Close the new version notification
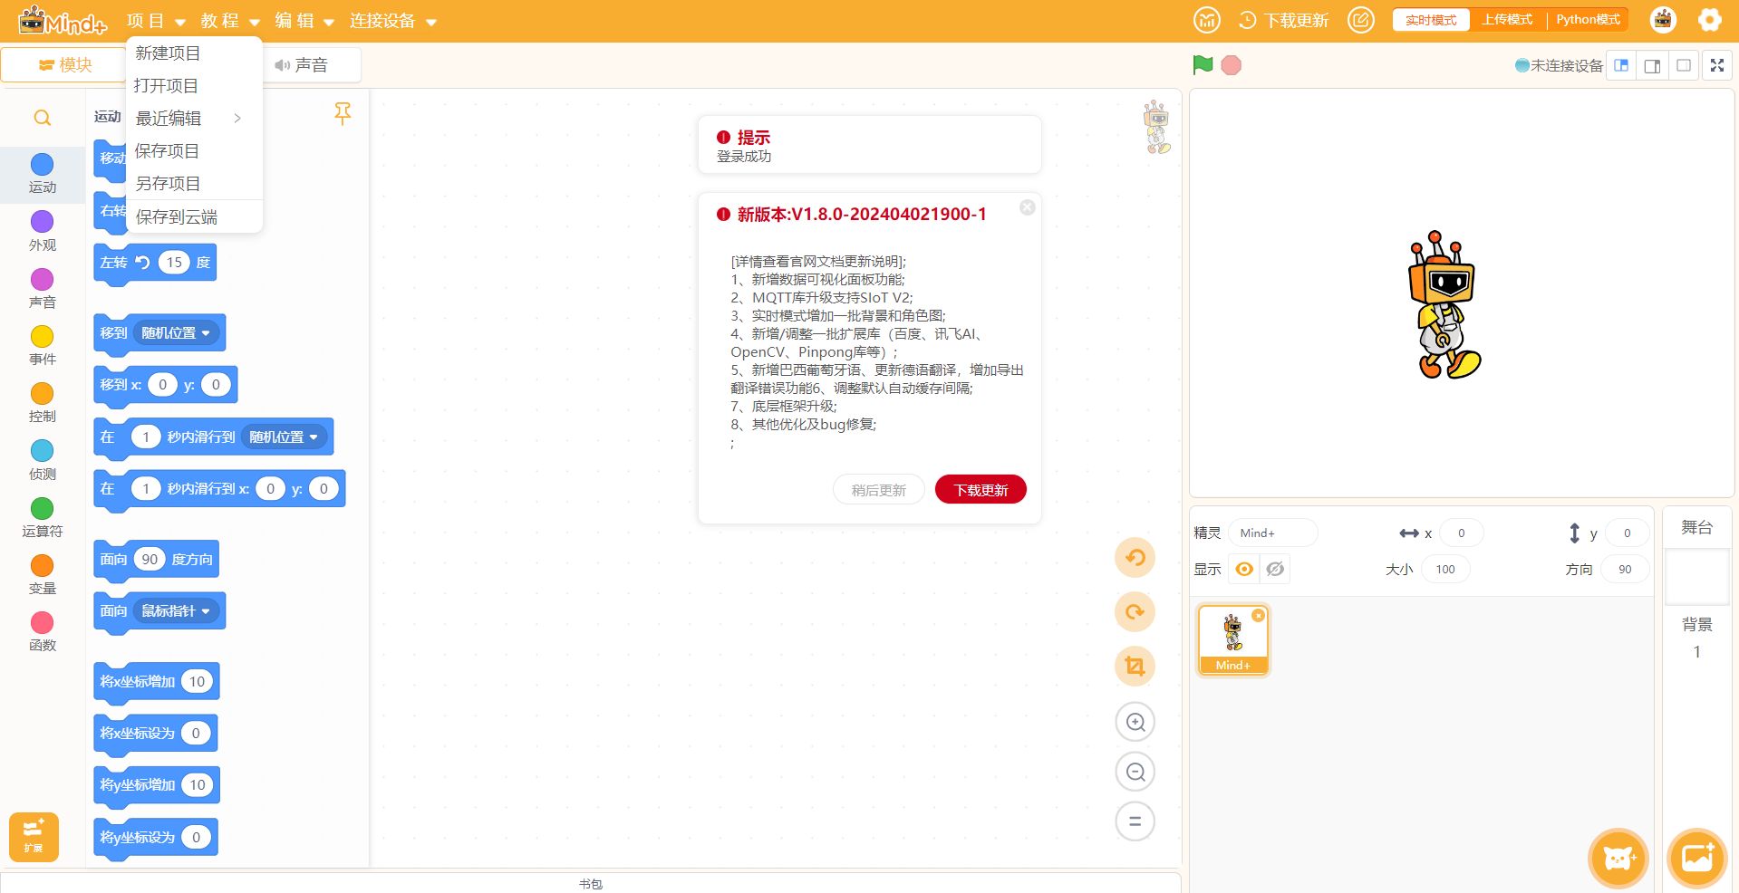The width and height of the screenshot is (1739, 893). [1027, 207]
